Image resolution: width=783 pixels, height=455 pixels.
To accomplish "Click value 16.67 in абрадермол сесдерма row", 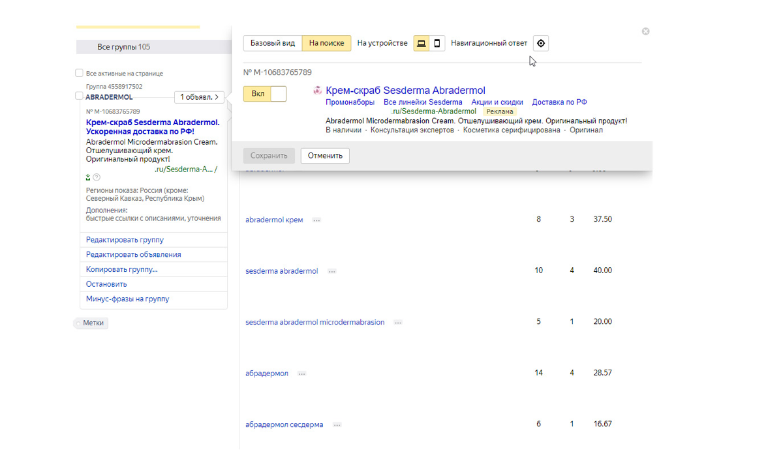I will 603,424.
